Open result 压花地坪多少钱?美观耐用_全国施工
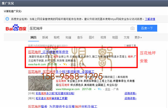 click(61, 72)
